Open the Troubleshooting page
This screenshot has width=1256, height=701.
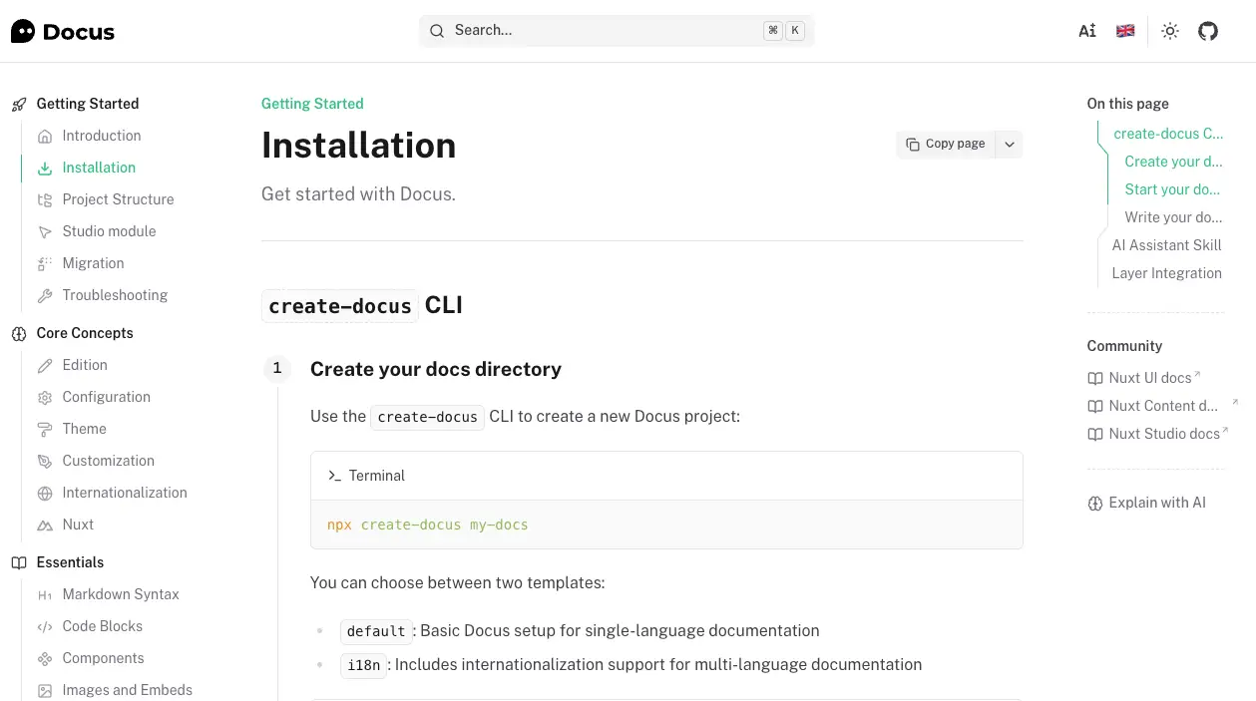115,295
